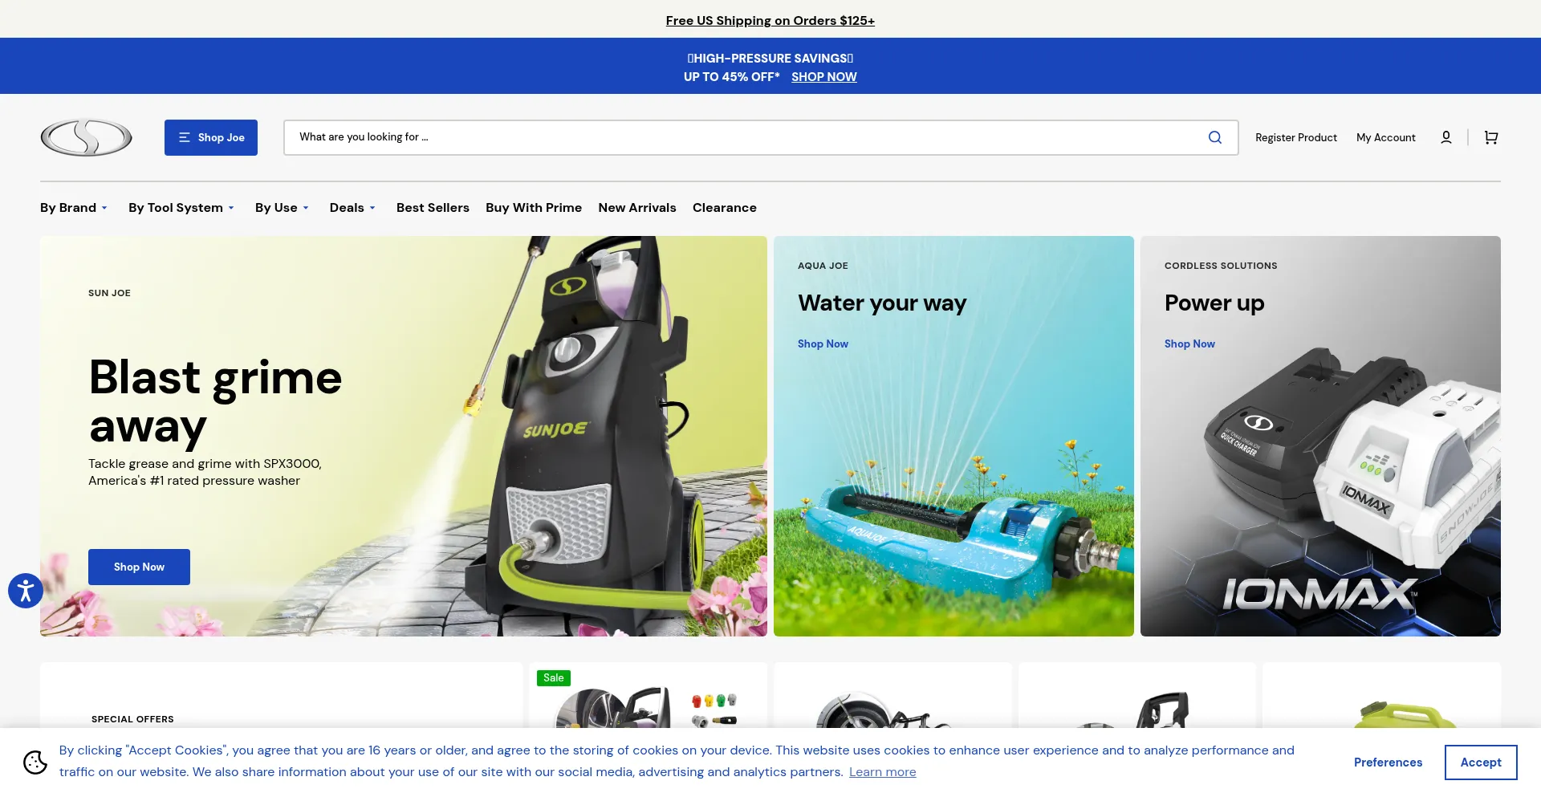Open the Shop Joe hamburger menu
The width and height of the screenshot is (1541, 797).
click(210, 137)
